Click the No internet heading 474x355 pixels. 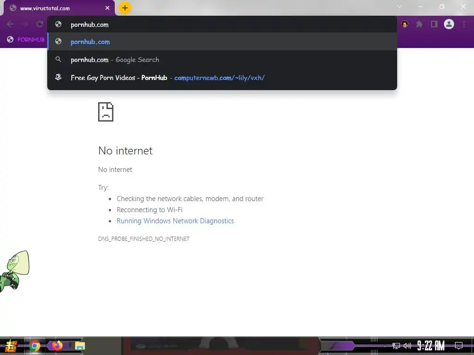tap(125, 151)
